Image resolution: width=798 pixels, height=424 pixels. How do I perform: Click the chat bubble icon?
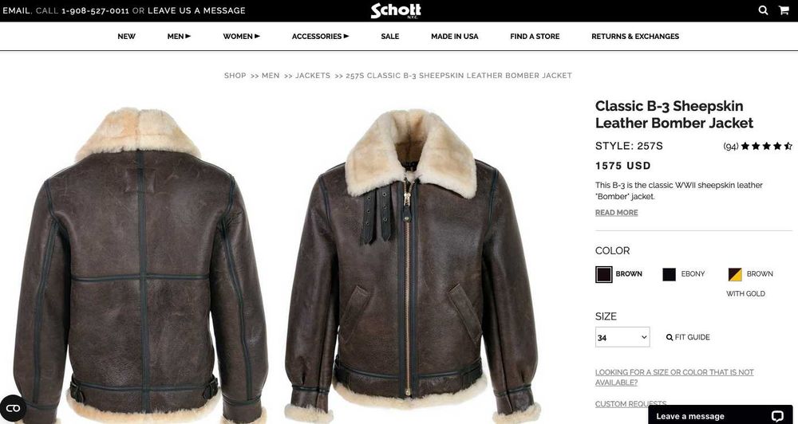[x=776, y=416]
